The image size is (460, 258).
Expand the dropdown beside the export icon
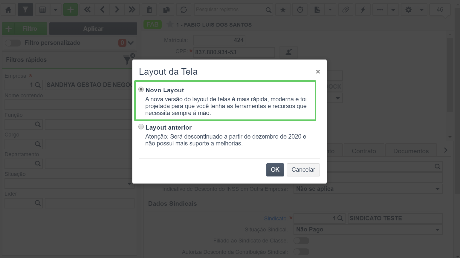tap(330, 10)
